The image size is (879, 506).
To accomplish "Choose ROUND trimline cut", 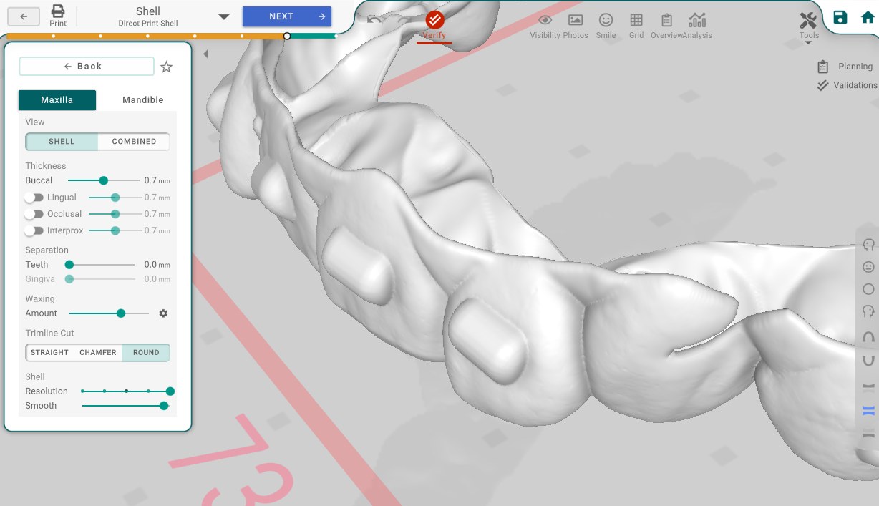I will tap(146, 353).
